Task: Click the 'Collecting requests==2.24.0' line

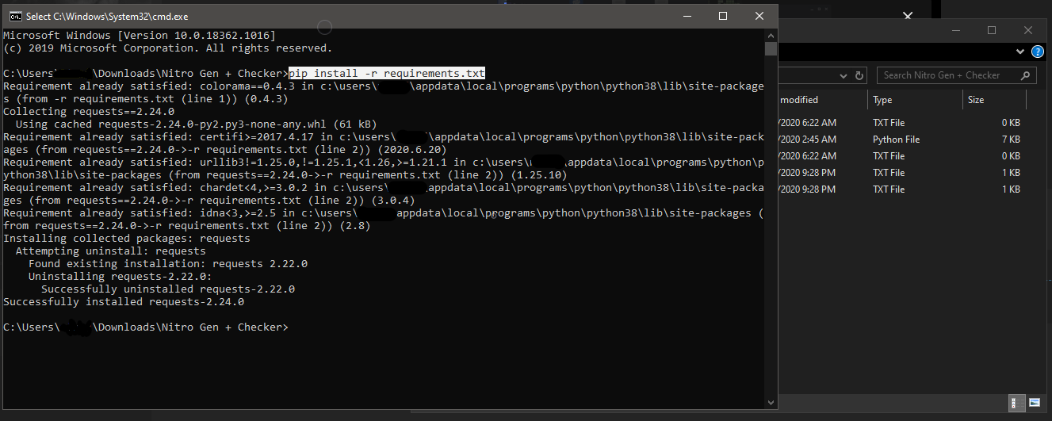Action: point(89,111)
